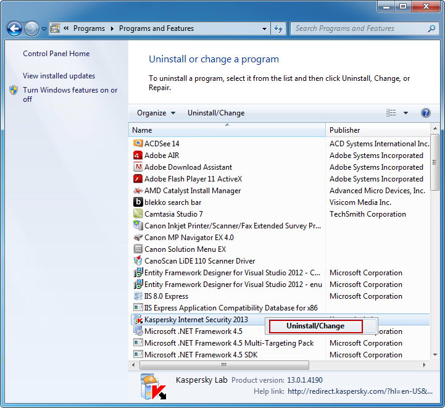Open the recent pages dropdown arrow
Screen dimensions: 445x408
coord(44,28)
